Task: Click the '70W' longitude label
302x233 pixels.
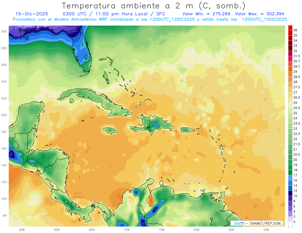Action: 162,230
